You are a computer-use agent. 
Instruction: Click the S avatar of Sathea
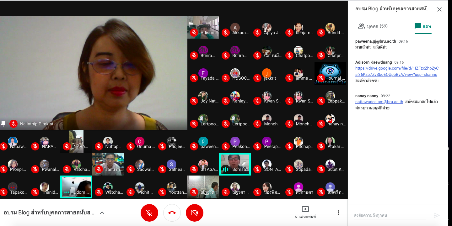coord(171,164)
